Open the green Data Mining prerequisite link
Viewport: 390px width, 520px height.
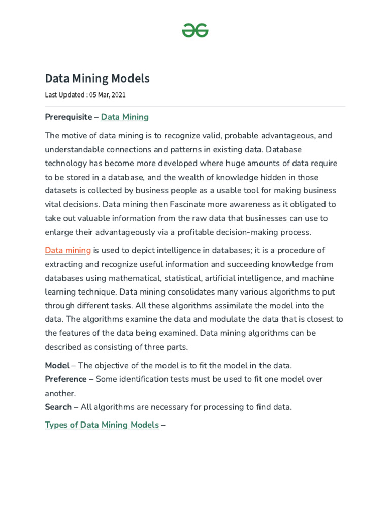click(124, 117)
